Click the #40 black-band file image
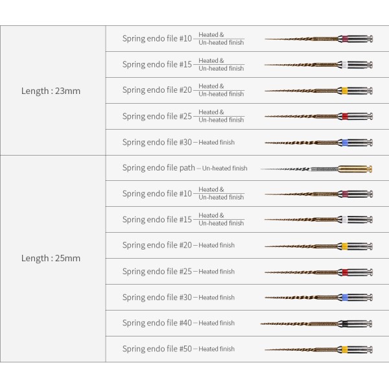389x389 pixels. pyautogui.click(x=316, y=324)
